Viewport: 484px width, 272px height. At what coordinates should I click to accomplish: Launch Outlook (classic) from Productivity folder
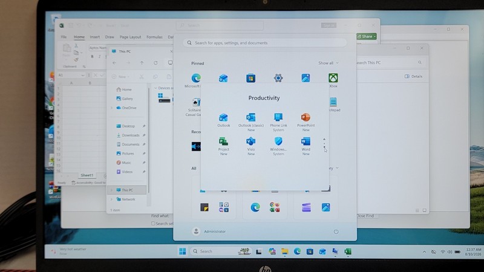click(x=251, y=122)
